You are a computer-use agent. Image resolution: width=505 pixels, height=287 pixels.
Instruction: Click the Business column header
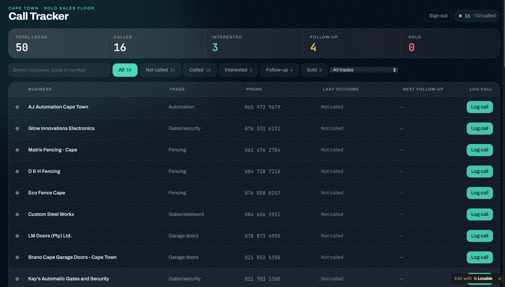tap(40, 89)
